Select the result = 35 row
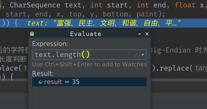The height and width of the screenshot is (109, 207). pyautogui.click(x=89, y=82)
